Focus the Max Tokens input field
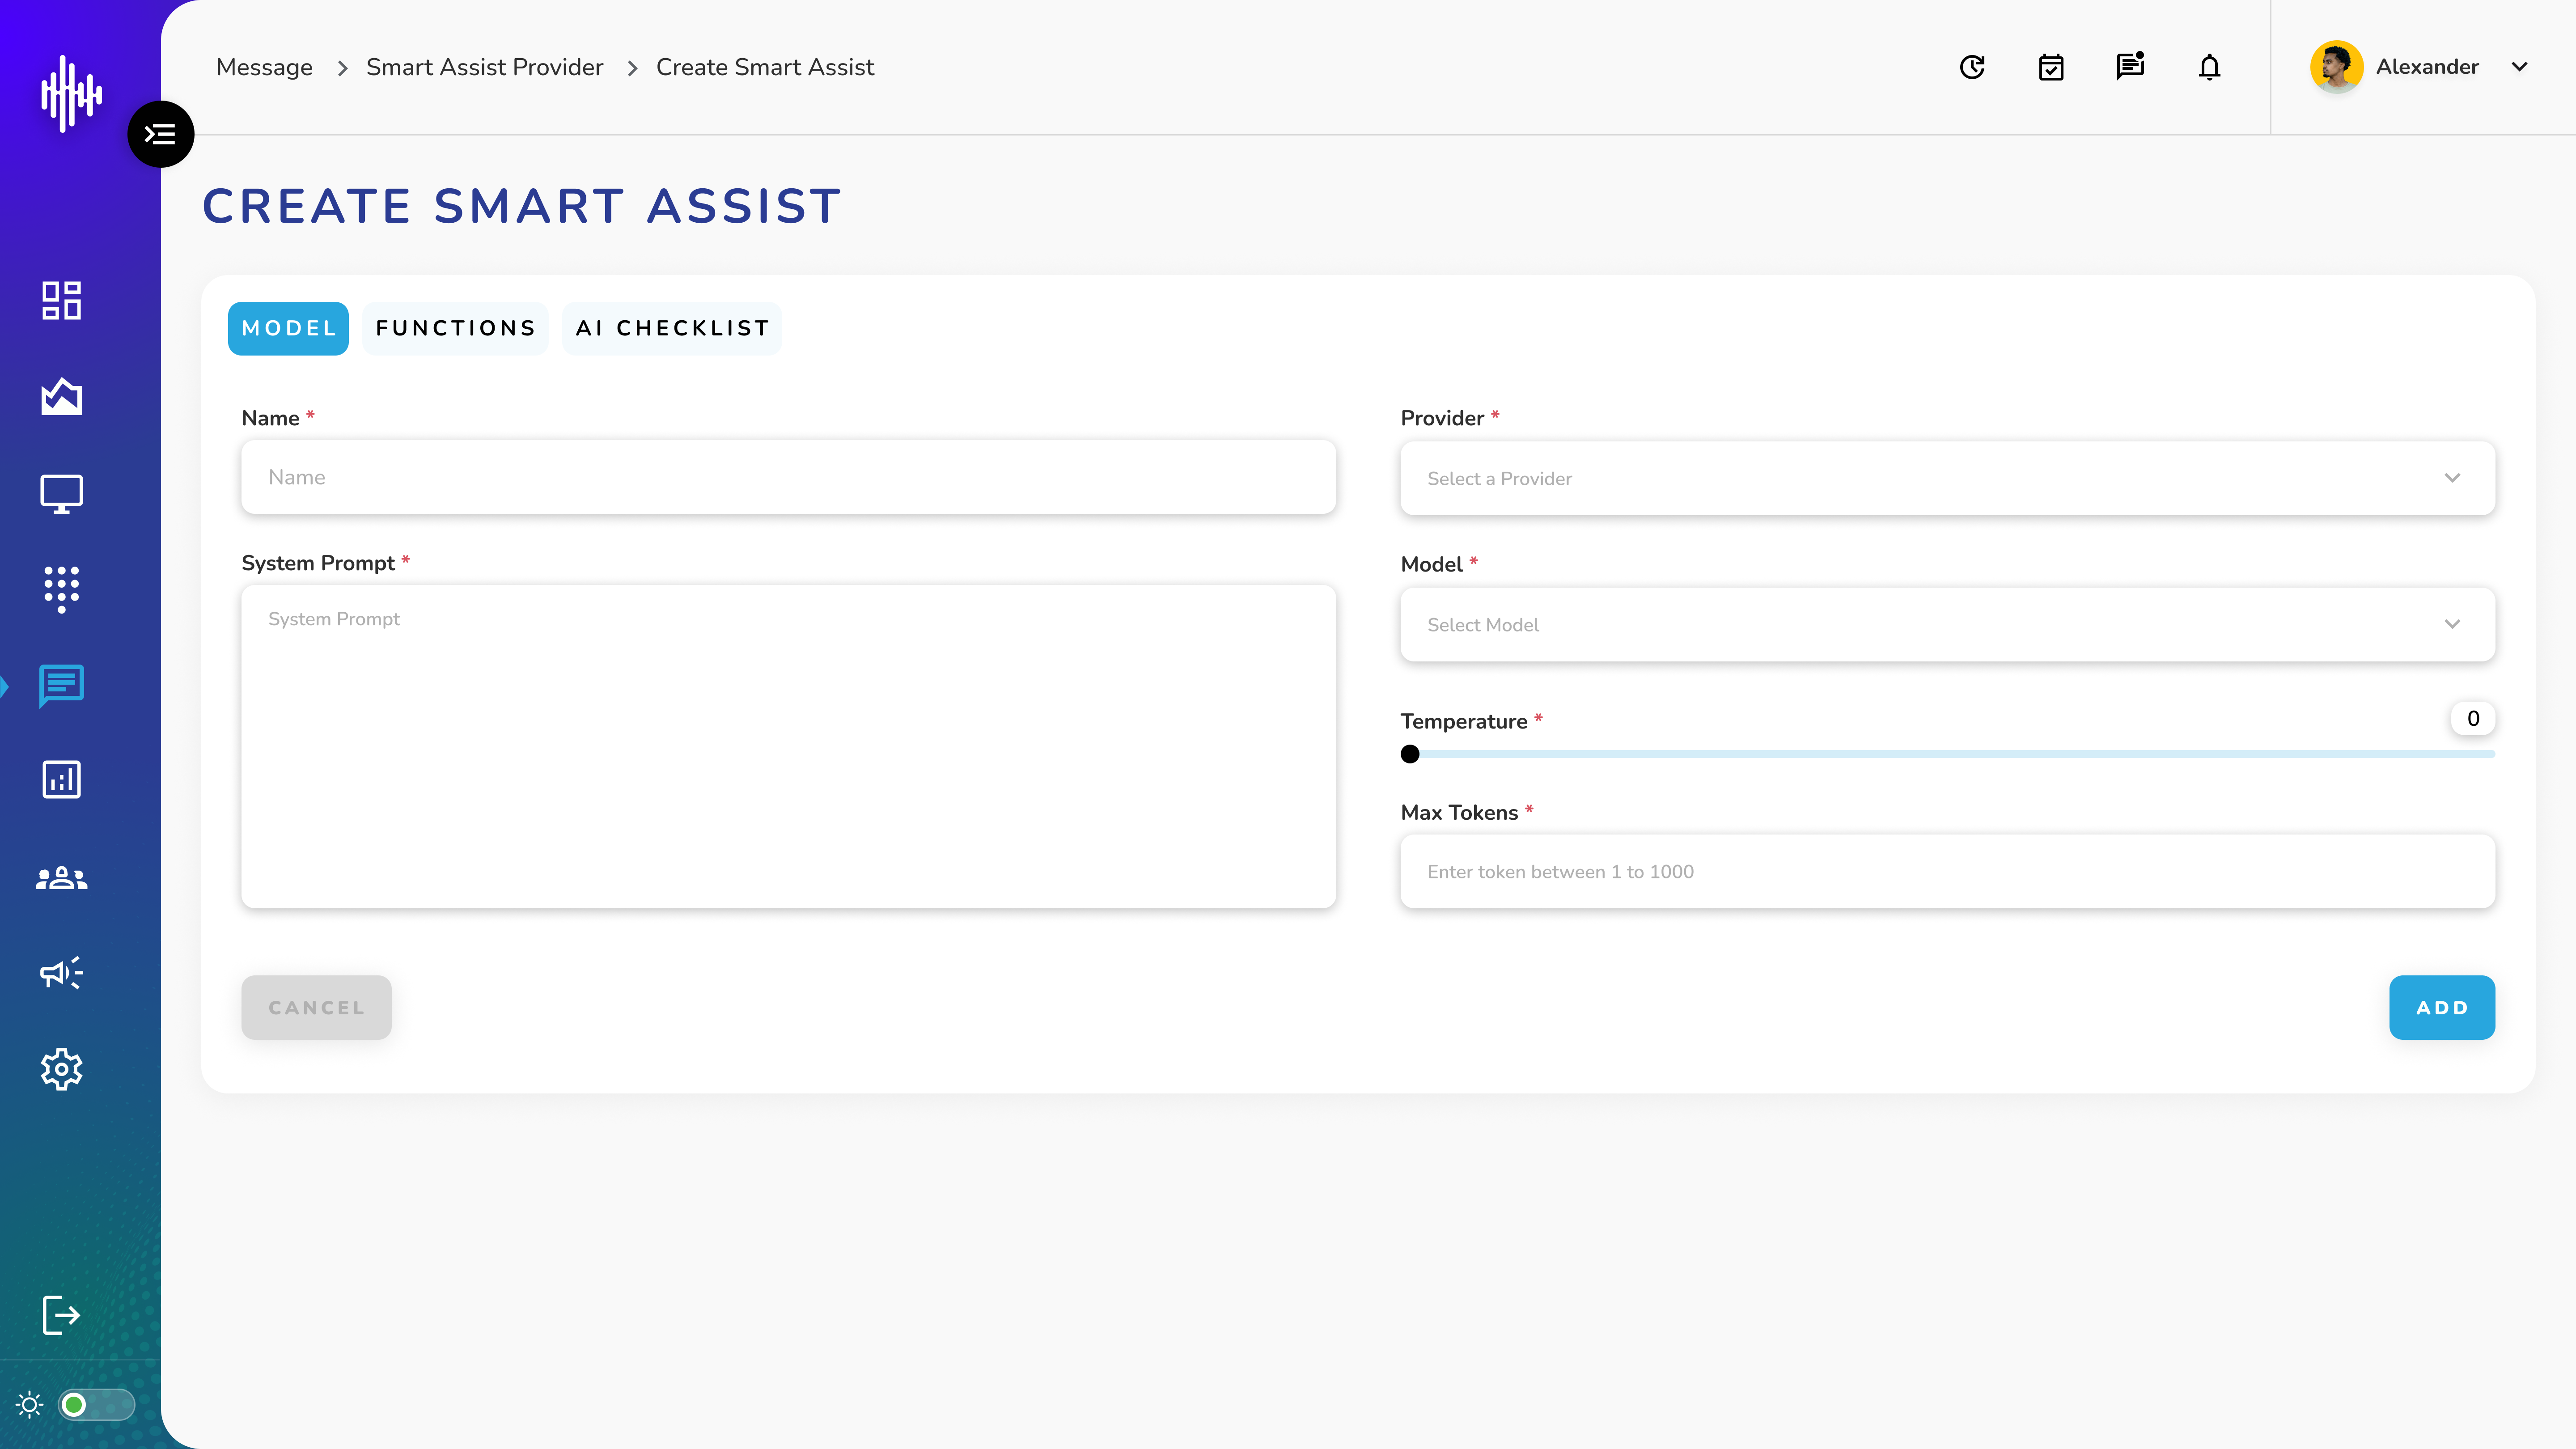 pos(1947,871)
